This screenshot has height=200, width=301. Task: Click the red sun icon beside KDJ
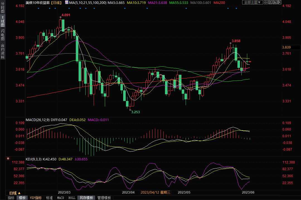point(8,159)
